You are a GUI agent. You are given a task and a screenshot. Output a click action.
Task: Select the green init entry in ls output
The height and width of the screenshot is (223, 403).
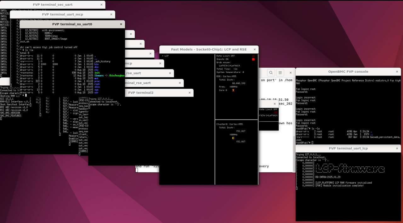[97, 72]
